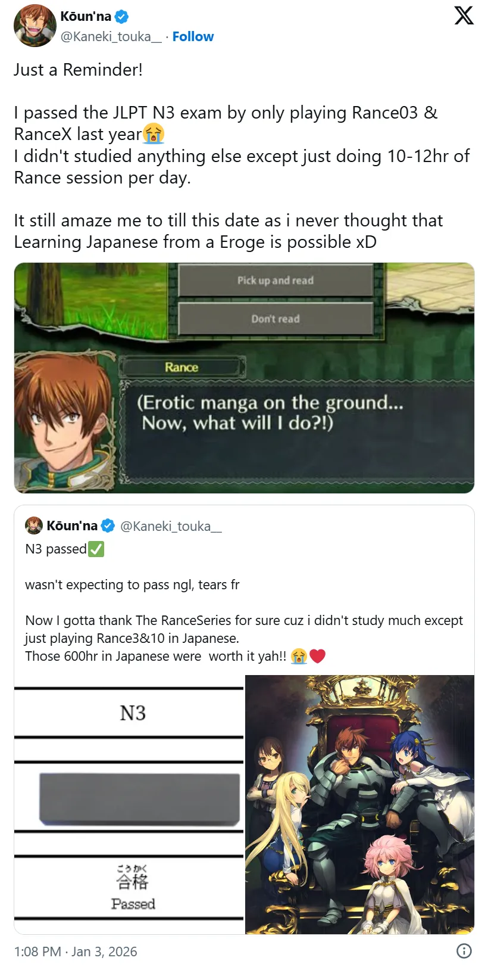This screenshot has height=967, width=485.
Task: Click the quoted tweet's Kōun'na name
Action: pyautogui.click(x=72, y=526)
